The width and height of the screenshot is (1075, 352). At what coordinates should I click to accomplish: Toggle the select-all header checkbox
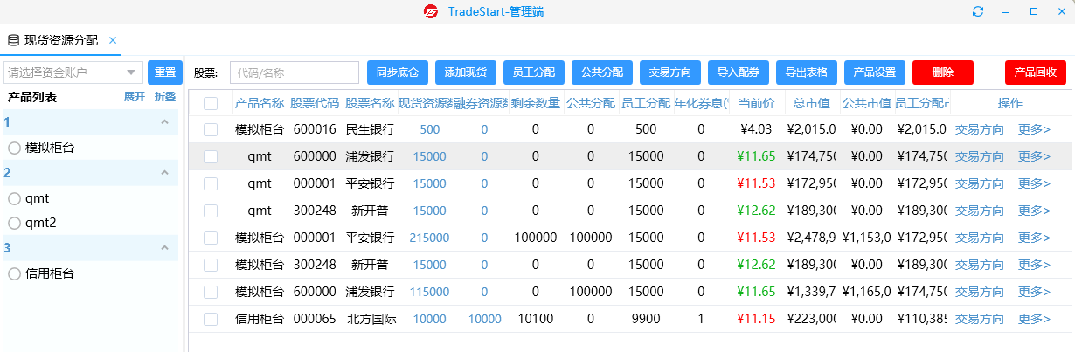(211, 103)
